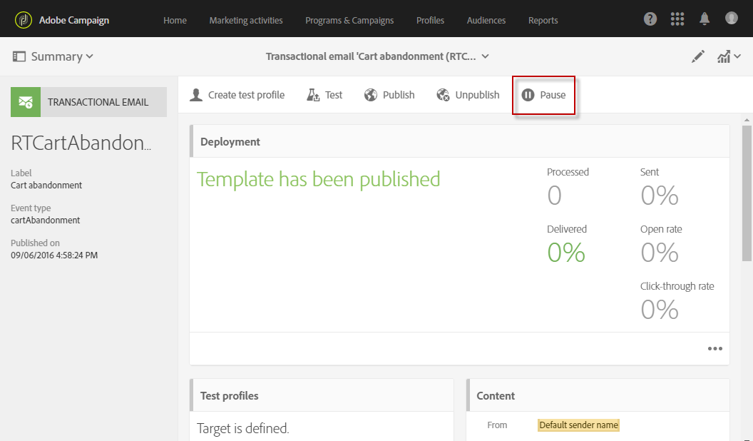Open the Profiles menu

pos(430,20)
